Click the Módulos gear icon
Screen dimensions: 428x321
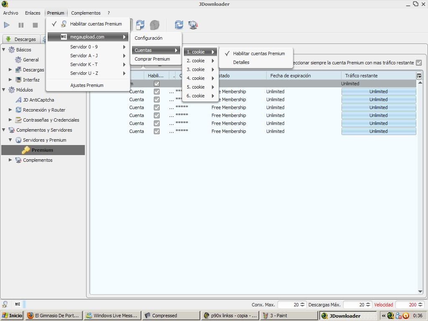pyautogui.click(x=11, y=90)
